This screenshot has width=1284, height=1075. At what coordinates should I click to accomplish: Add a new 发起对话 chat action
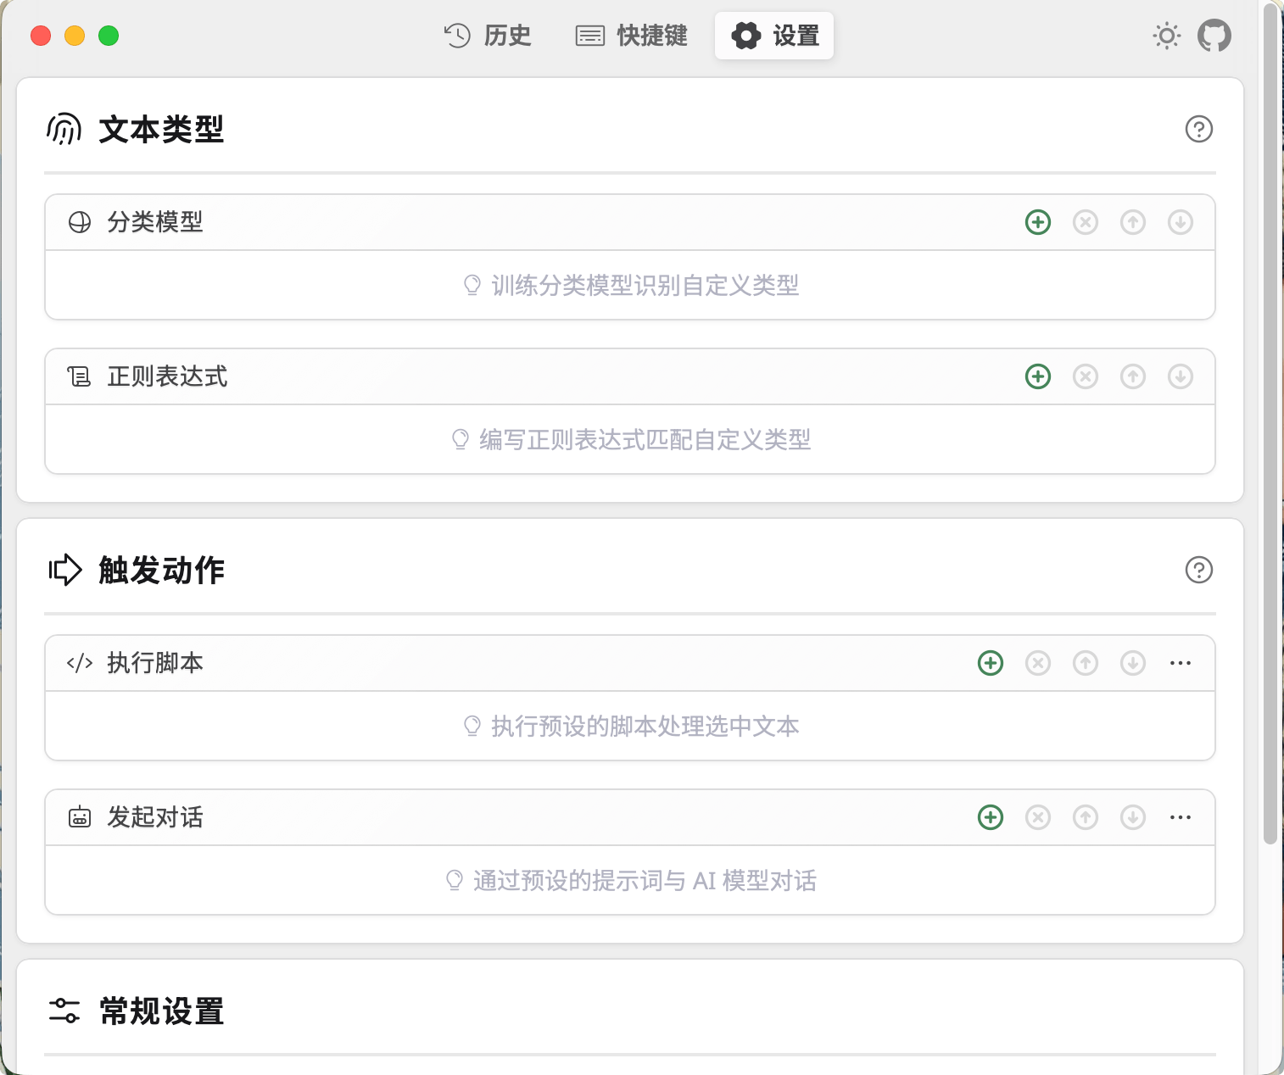click(991, 817)
